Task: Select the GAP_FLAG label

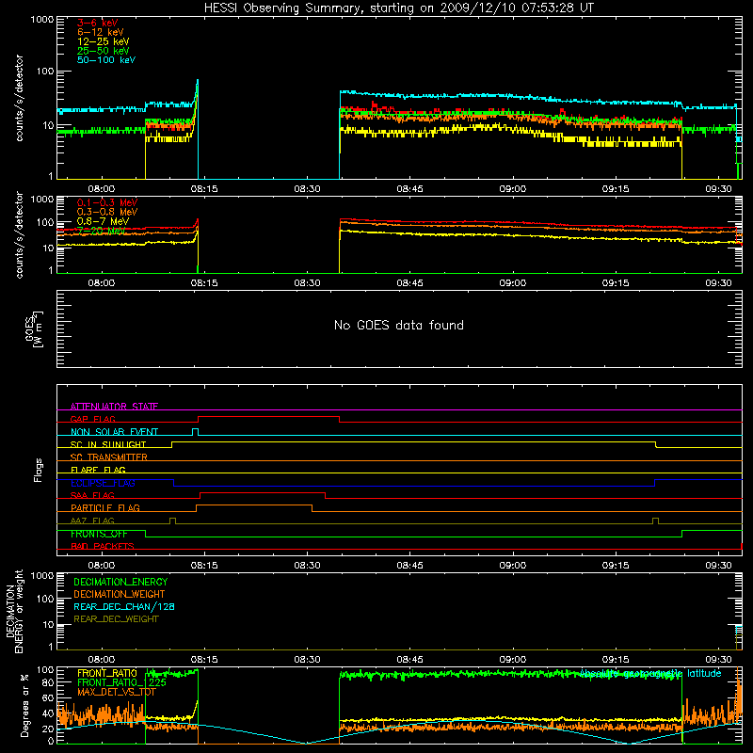Action: 92,419
